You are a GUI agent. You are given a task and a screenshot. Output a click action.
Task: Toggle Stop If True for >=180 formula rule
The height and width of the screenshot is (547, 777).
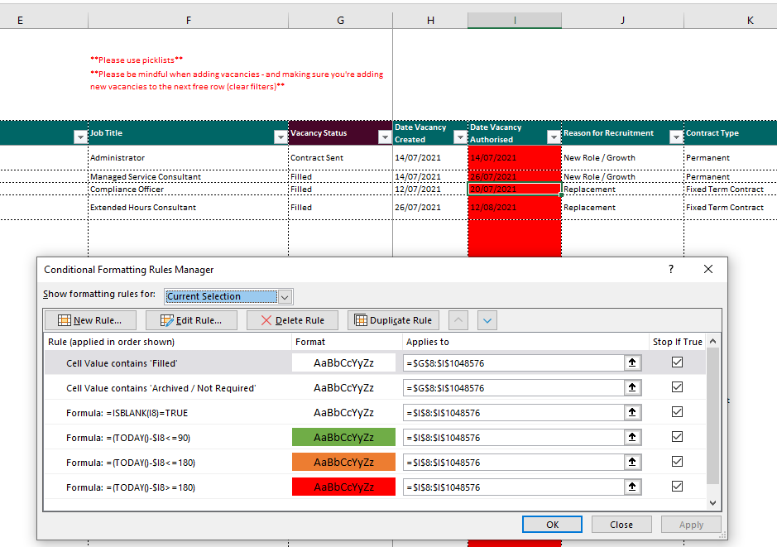pos(677,487)
